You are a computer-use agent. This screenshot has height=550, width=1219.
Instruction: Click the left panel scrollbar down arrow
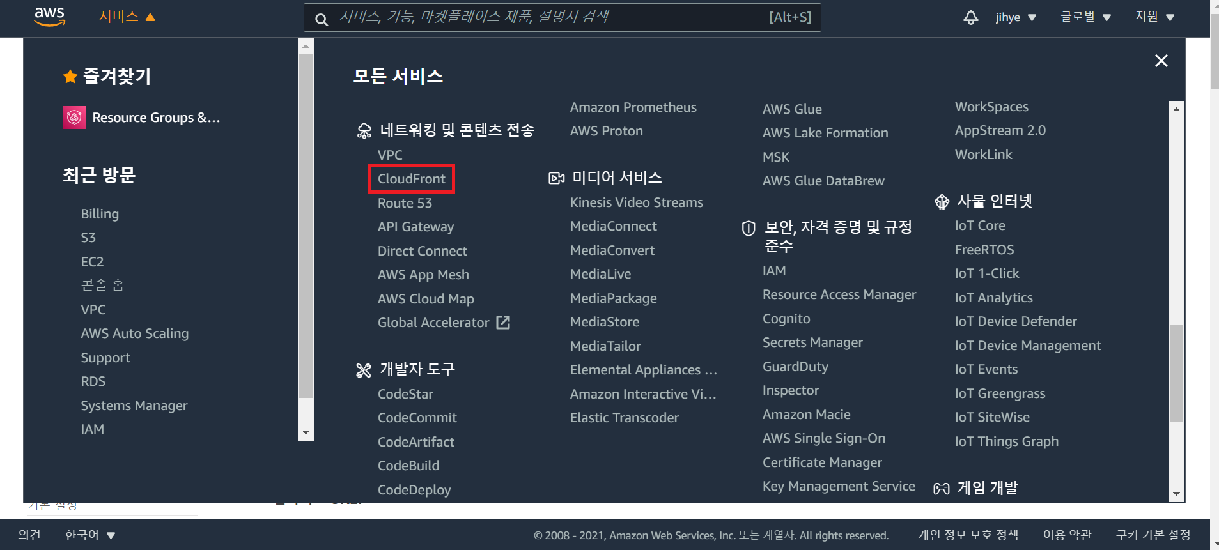306,433
